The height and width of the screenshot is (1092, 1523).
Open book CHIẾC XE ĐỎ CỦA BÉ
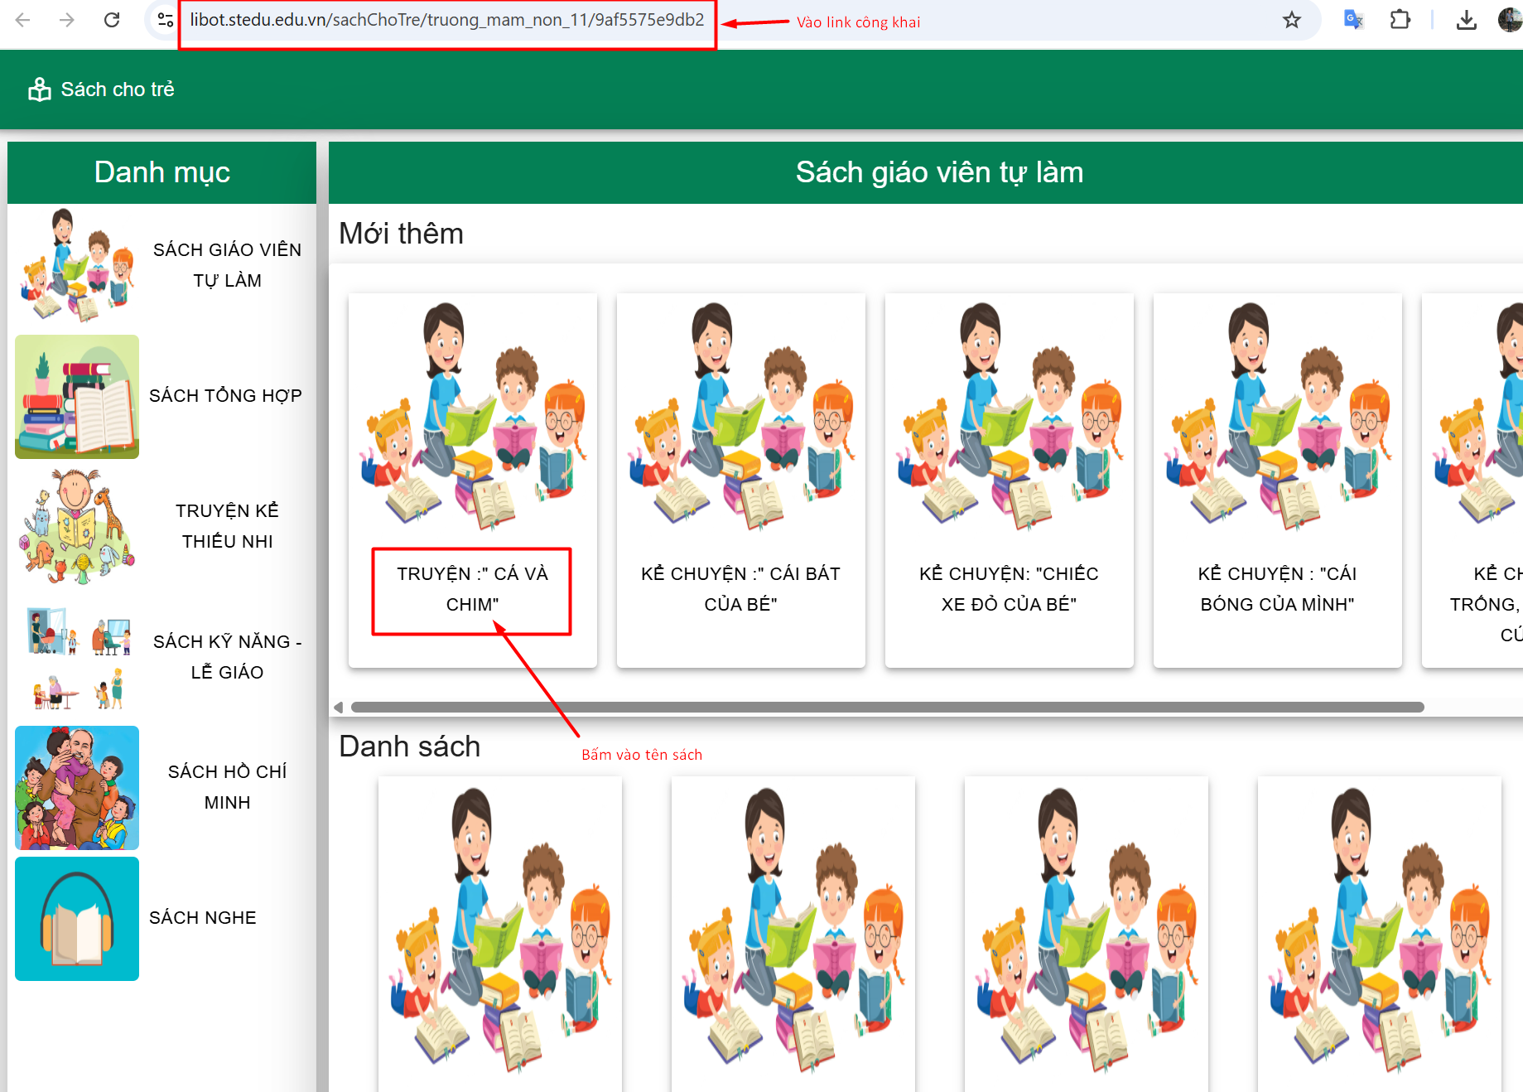[x=1009, y=589]
